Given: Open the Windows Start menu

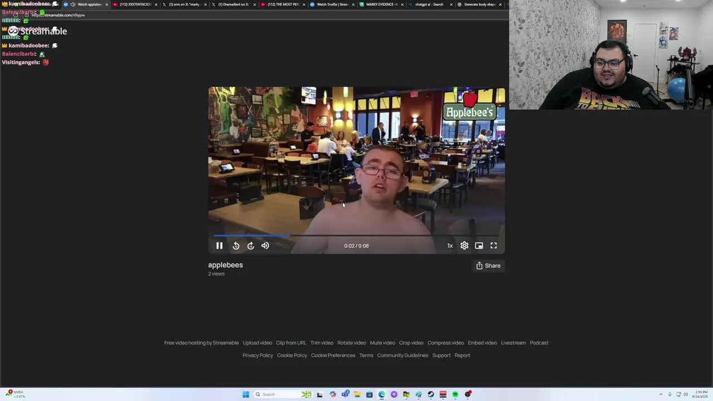Looking at the screenshot, I should coord(246,394).
